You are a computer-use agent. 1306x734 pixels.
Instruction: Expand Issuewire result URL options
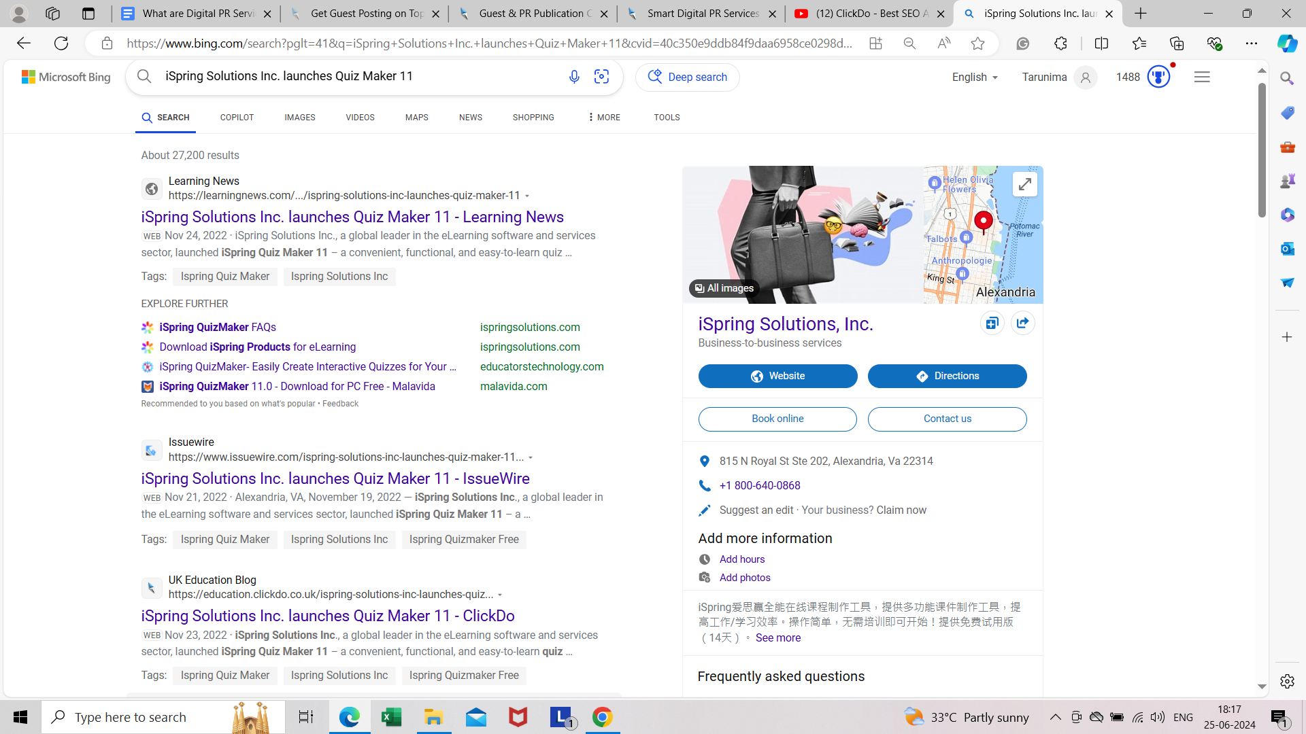point(531,458)
